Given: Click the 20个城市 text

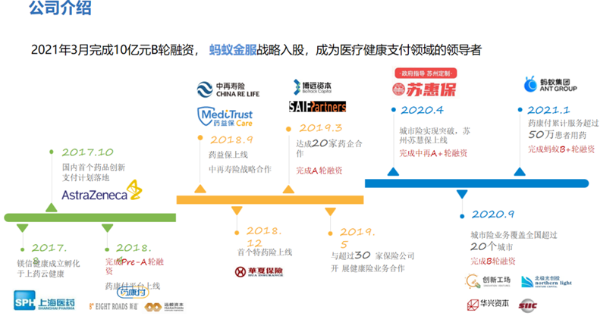Looking at the screenshot, I should click(x=492, y=247).
